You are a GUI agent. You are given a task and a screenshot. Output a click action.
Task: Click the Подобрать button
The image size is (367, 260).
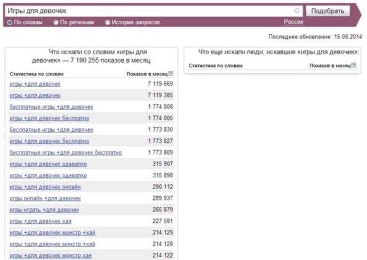[328, 11]
